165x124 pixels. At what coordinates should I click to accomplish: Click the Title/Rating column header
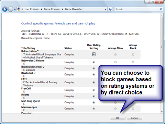pos(28,48)
